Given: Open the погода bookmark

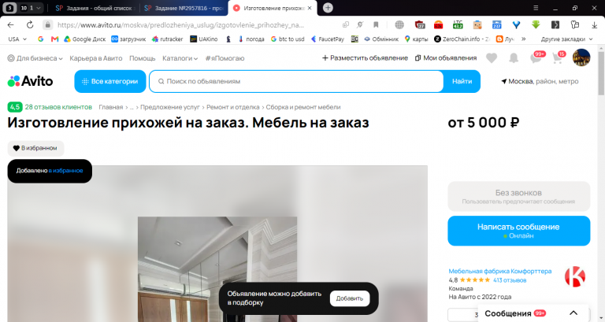Looking at the screenshot, I should 251,39.
